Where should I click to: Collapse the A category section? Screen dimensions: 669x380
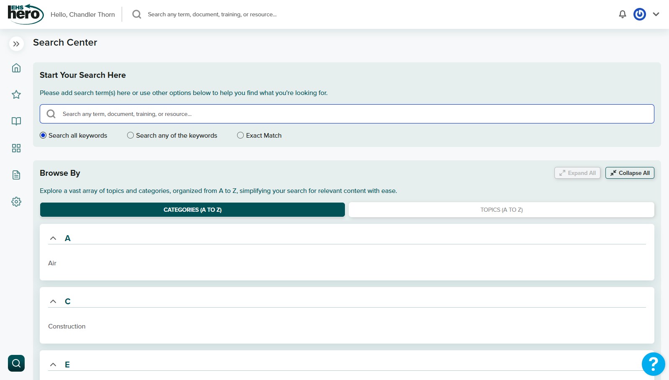(53, 238)
